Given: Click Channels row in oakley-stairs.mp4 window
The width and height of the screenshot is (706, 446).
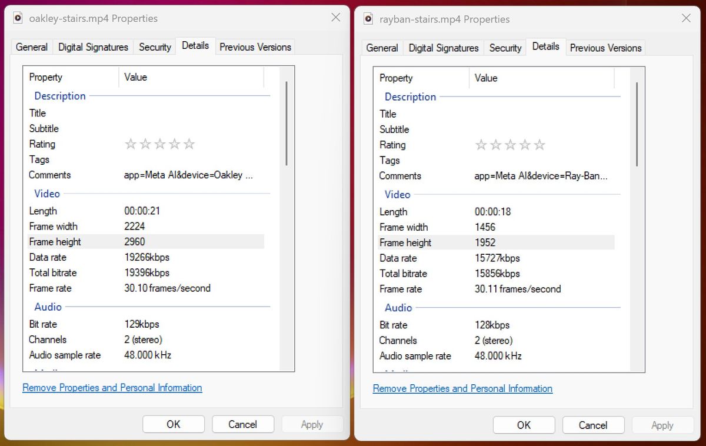Looking at the screenshot, I should click(146, 340).
